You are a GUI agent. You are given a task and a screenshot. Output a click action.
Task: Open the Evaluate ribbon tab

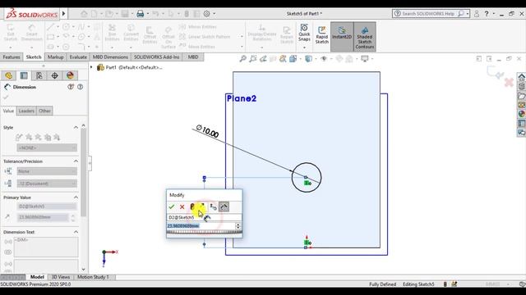tap(78, 57)
